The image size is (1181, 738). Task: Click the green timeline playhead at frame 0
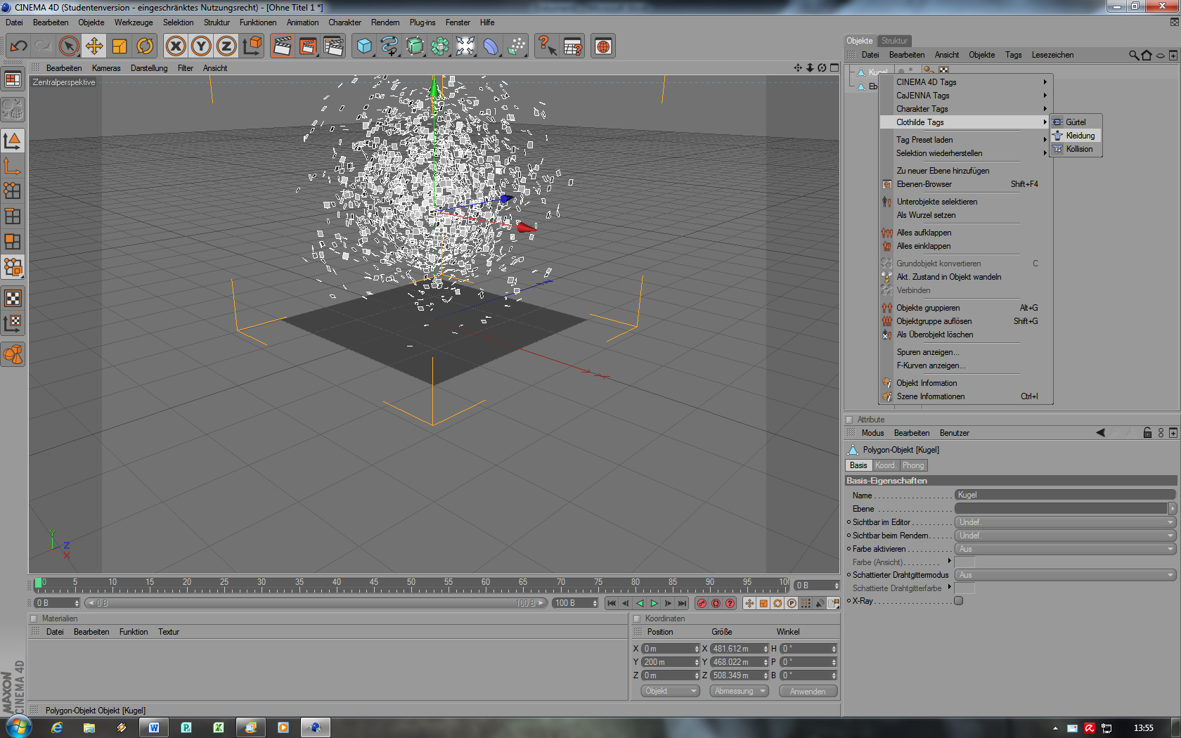pyautogui.click(x=38, y=583)
